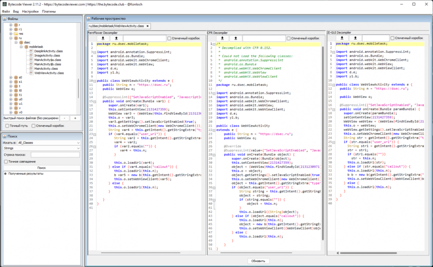This screenshot has width=433, height=267.
Task: Click the MainActivity$b.class file icon
Action: click(31, 64)
